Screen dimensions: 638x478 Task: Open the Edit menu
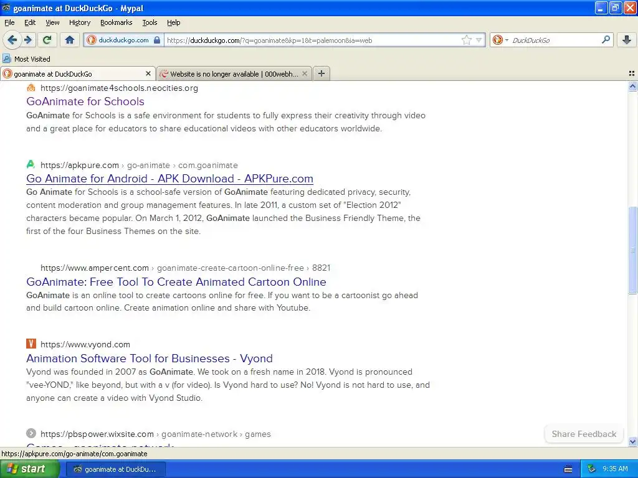click(x=30, y=22)
